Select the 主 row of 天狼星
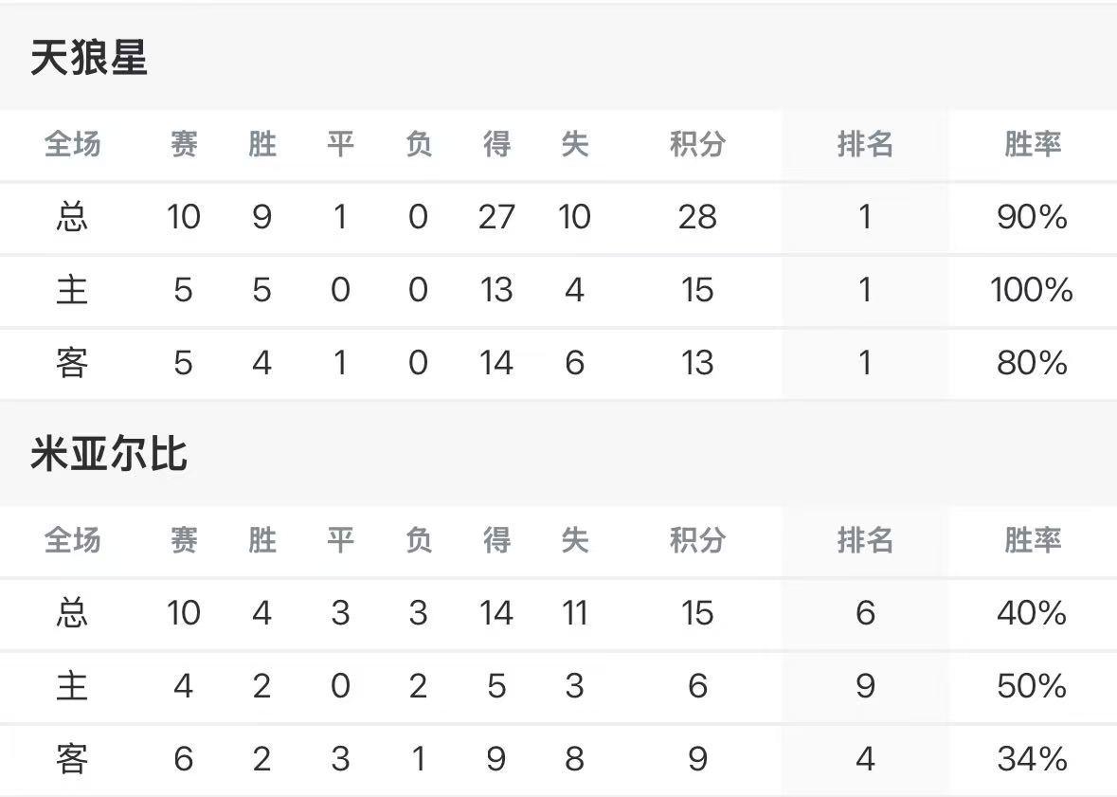This screenshot has height=797, width=1117. pyautogui.click(x=559, y=290)
